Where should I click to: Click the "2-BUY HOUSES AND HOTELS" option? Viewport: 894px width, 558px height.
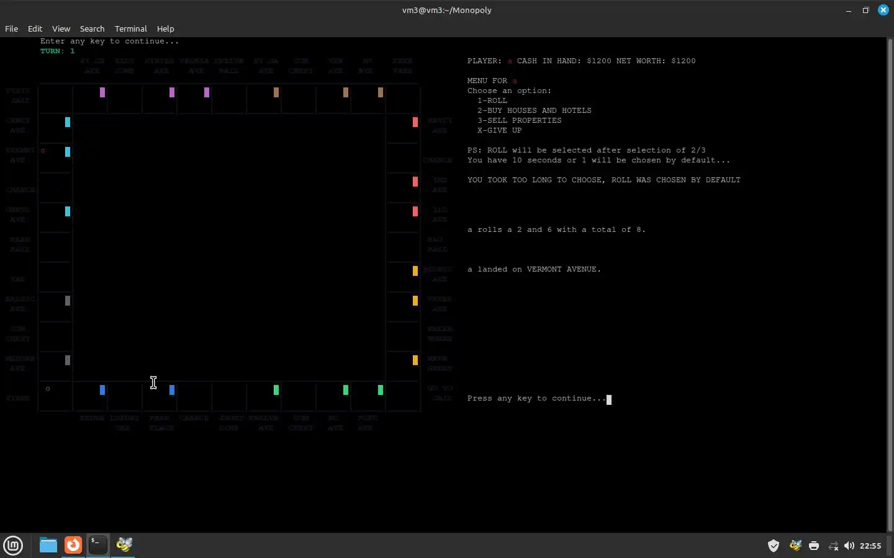[x=535, y=110]
